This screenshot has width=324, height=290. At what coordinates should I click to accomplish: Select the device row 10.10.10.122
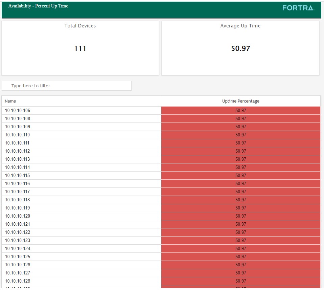pyautogui.click(x=161, y=232)
